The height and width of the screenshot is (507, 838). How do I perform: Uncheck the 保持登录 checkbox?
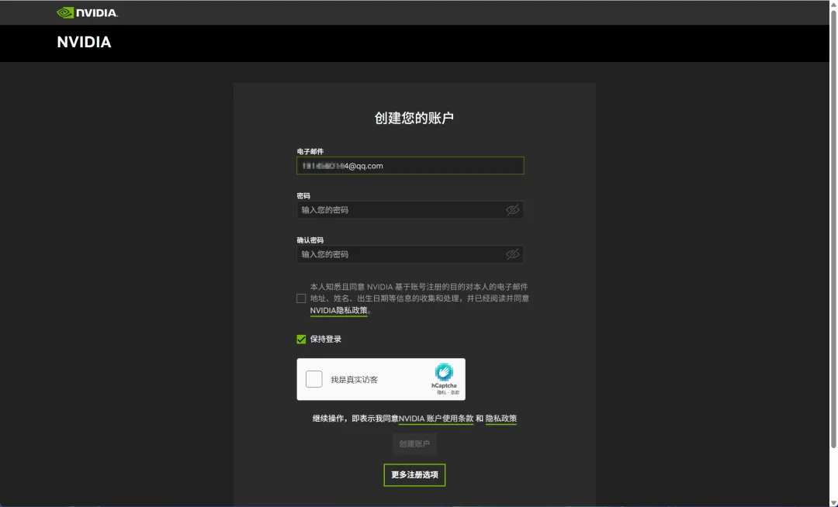point(301,340)
